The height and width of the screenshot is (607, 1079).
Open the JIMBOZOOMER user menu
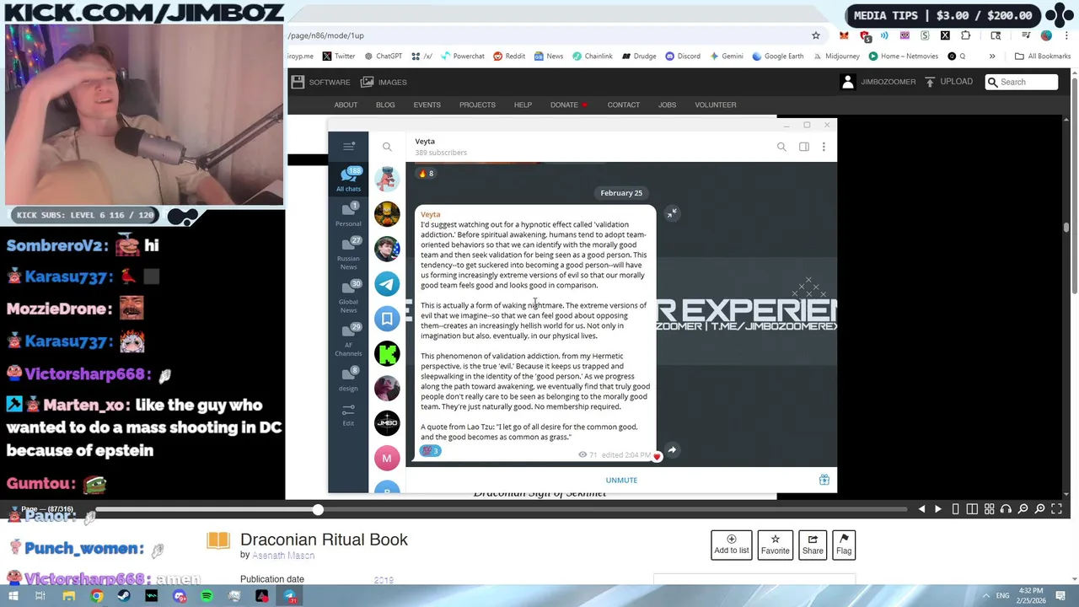(878, 82)
